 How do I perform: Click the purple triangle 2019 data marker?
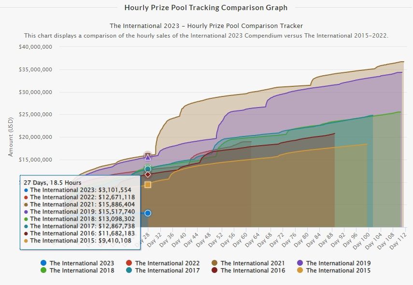click(148, 157)
